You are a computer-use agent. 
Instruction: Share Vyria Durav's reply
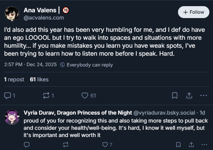coord(191,145)
